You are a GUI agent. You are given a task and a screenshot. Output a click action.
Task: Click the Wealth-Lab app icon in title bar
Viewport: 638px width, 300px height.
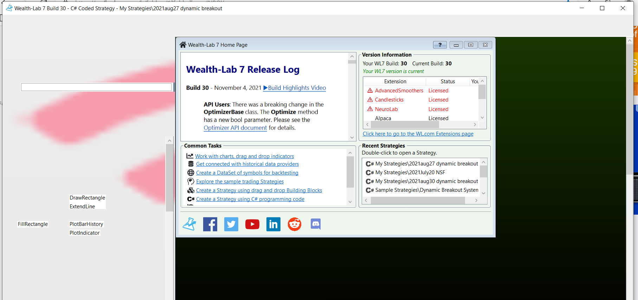[x=9, y=8]
